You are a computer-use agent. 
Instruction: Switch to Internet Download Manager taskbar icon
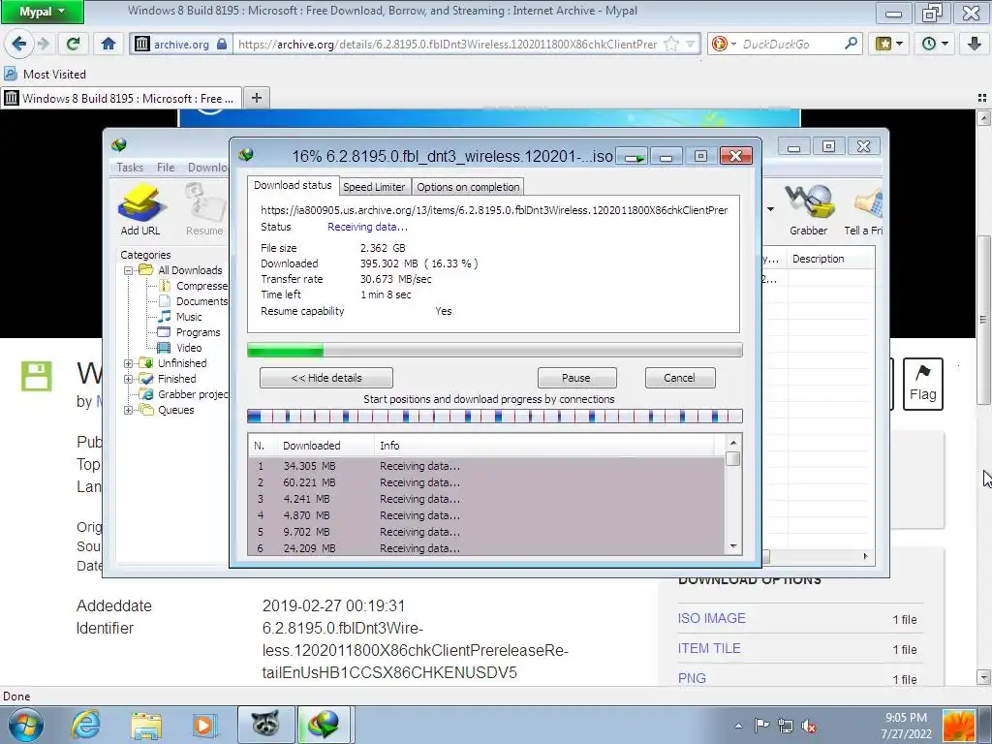pos(324,725)
